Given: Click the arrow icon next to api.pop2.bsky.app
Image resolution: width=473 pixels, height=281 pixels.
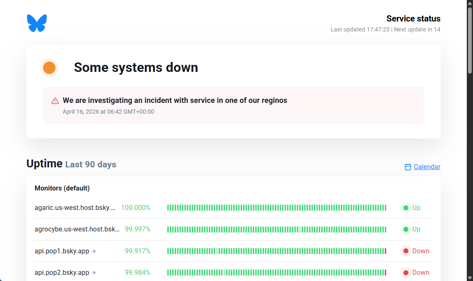Looking at the screenshot, I should (x=94, y=273).
